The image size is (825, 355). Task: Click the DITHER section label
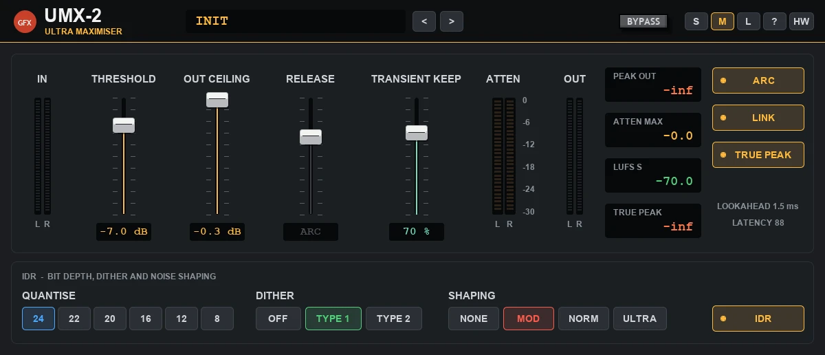tap(275, 296)
